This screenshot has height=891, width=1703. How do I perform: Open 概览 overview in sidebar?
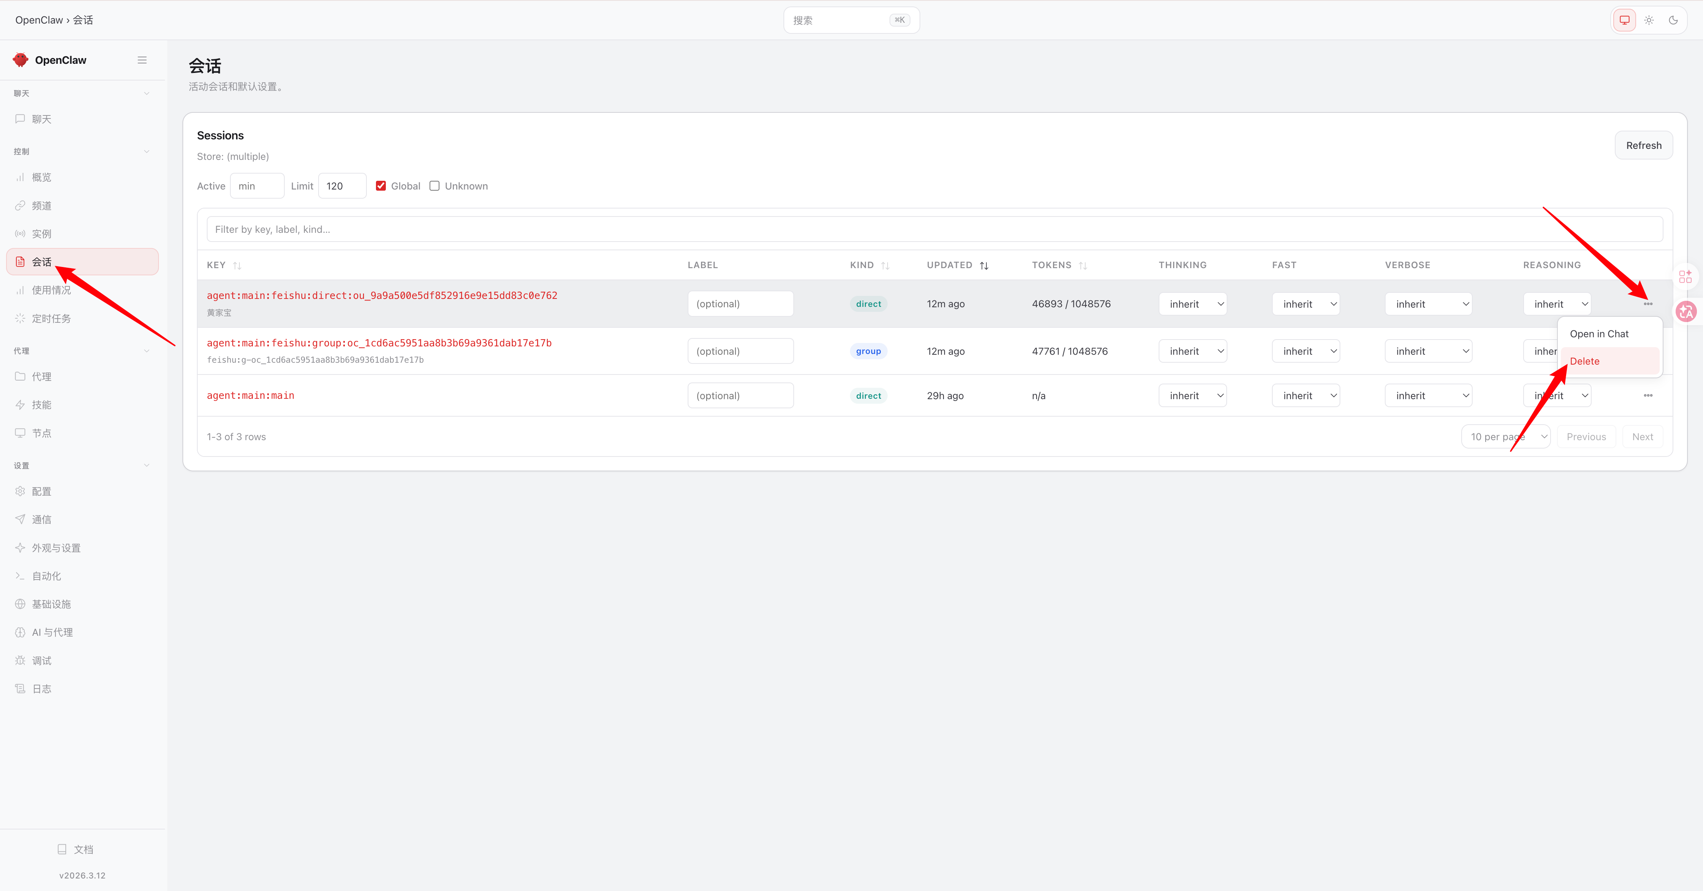pos(82,177)
